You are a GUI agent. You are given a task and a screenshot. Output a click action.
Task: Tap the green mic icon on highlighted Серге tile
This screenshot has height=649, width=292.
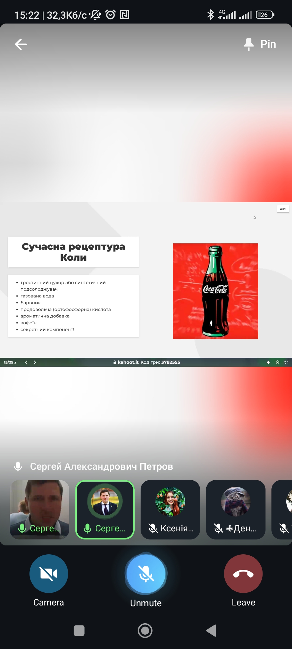point(87,528)
